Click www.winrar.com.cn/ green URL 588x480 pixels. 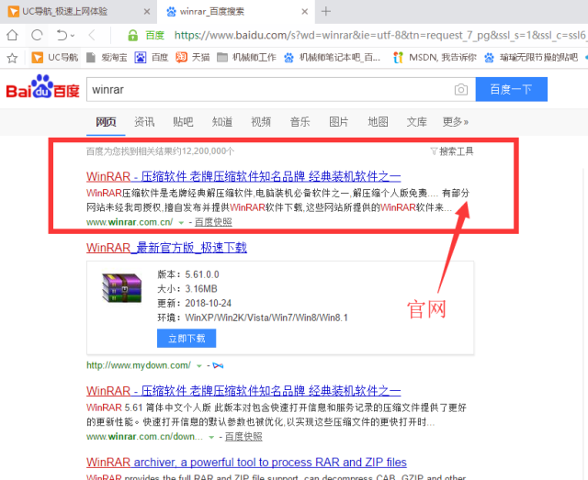[x=130, y=222]
